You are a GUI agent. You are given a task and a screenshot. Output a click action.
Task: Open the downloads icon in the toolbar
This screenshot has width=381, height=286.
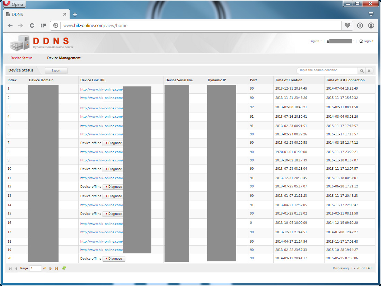pos(360,25)
